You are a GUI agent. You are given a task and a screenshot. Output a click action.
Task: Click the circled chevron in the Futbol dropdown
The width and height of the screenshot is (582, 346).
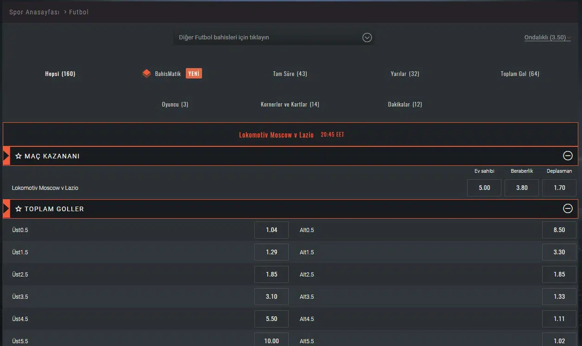367,38
